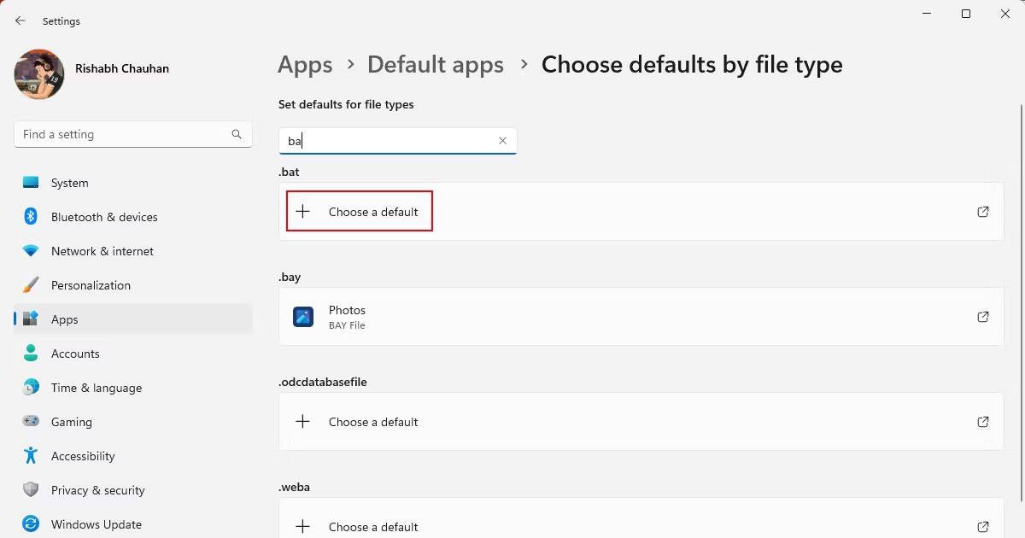This screenshot has height=538, width=1025.
Task: Navigate to Default apps via breadcrumb
Action: click(436, 64)
